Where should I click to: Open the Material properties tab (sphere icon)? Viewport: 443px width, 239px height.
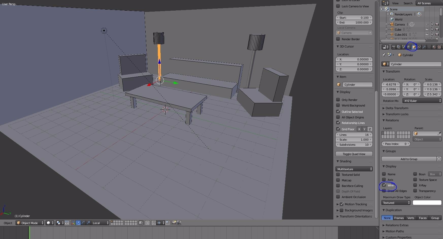(434, 47)
